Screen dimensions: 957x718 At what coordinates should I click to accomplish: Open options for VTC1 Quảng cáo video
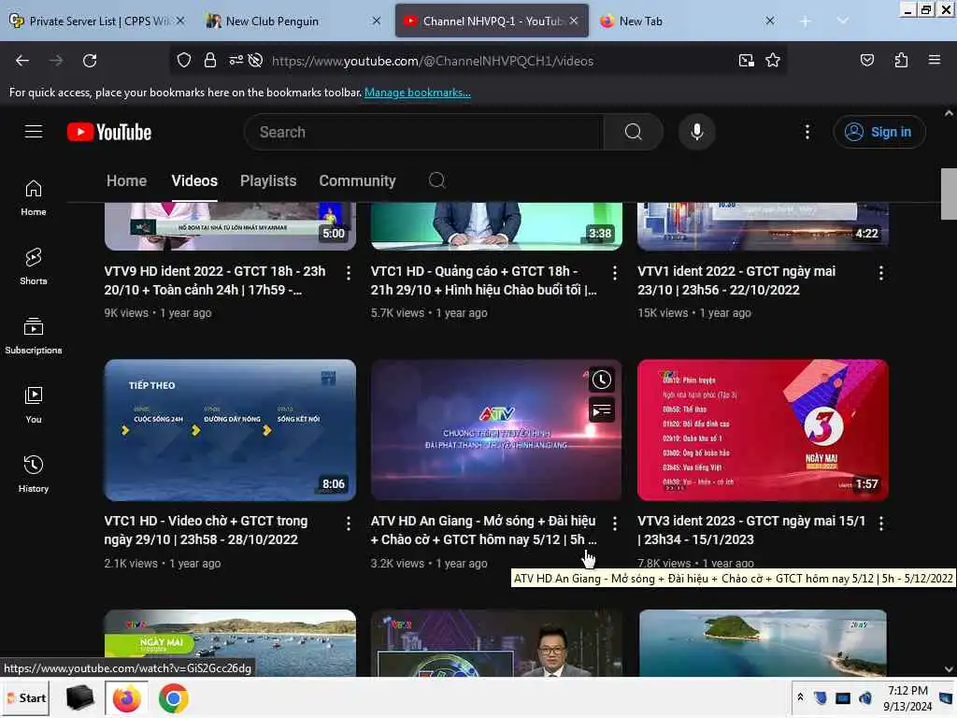614,273
